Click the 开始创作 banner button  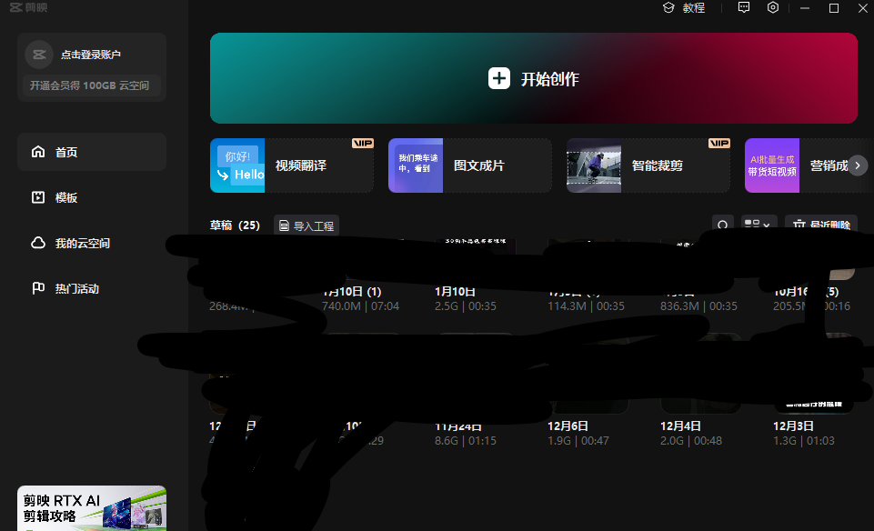coord(534,78)
